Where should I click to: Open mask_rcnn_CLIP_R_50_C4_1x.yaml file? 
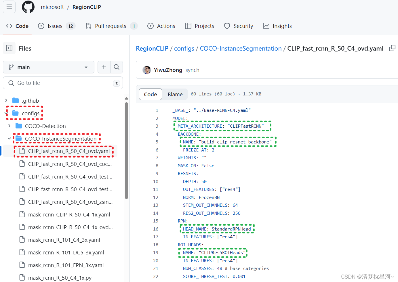click(x=69, y=214)
